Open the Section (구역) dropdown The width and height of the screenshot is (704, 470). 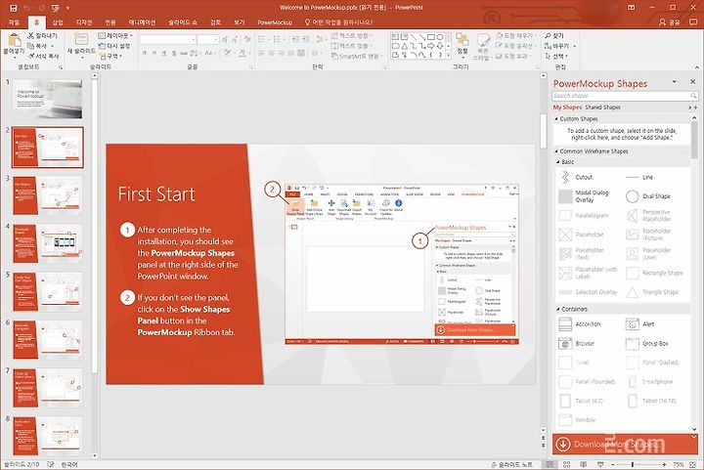[x=110, y=56]
